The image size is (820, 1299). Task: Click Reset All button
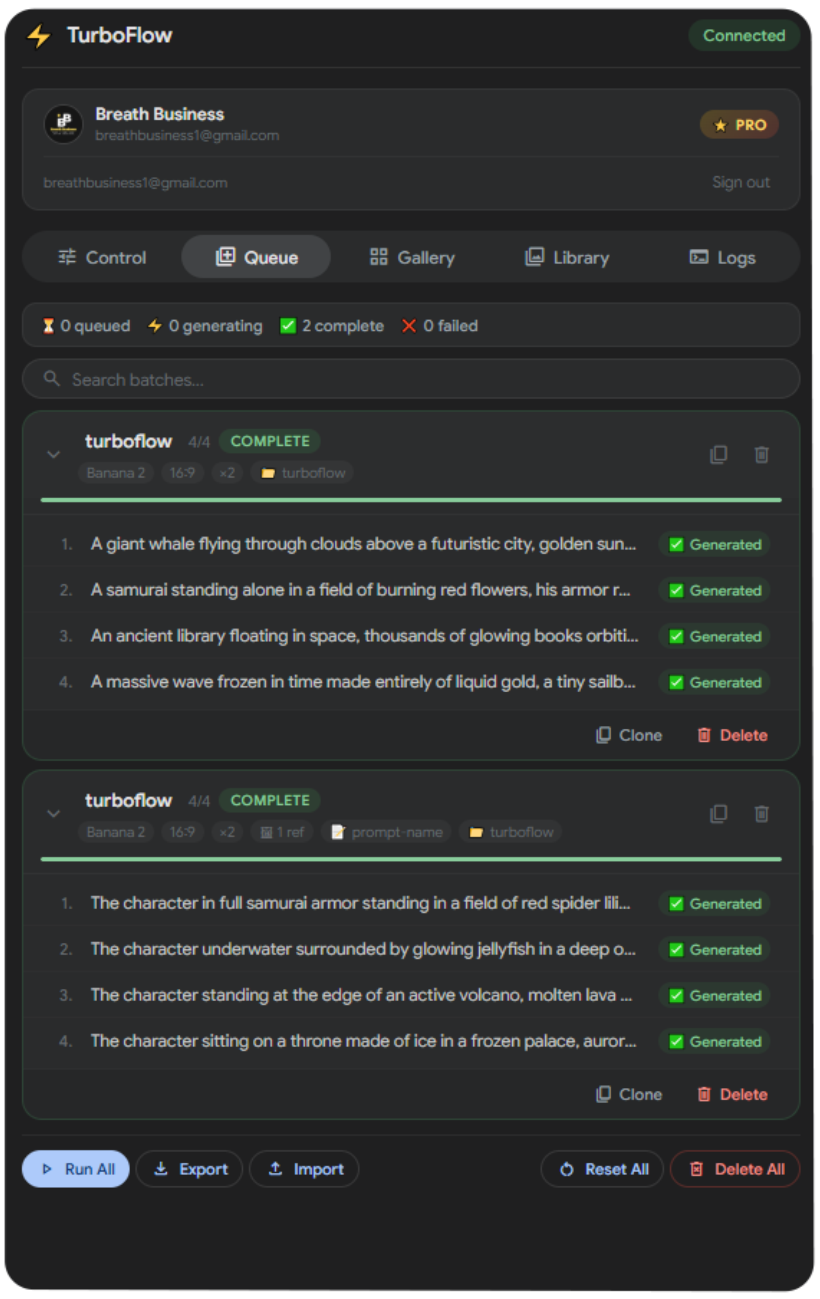point(602,1169)
